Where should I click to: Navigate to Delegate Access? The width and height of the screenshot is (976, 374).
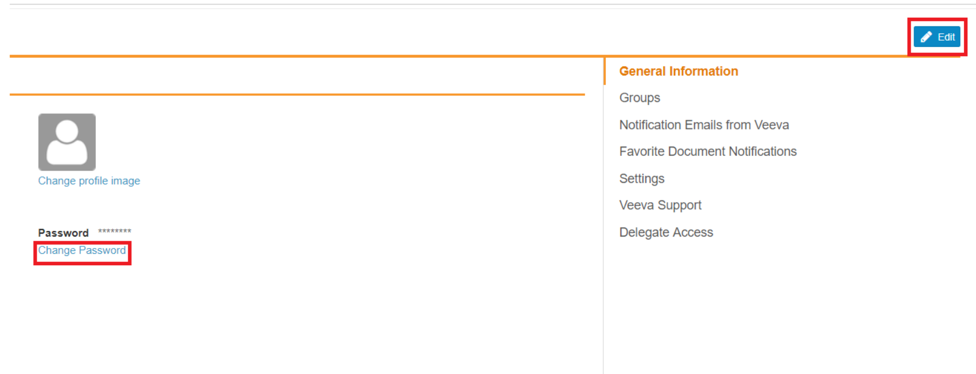(x=666, y=233)
